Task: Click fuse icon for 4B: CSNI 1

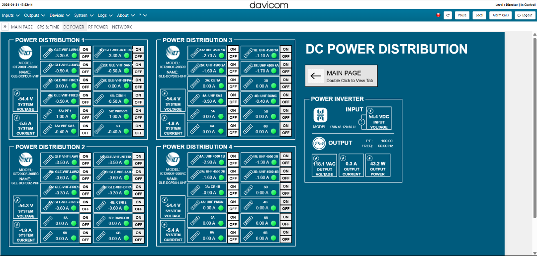Action: coord(100,98)
